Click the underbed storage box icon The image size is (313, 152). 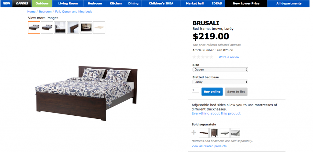click(x=204, y=133)
